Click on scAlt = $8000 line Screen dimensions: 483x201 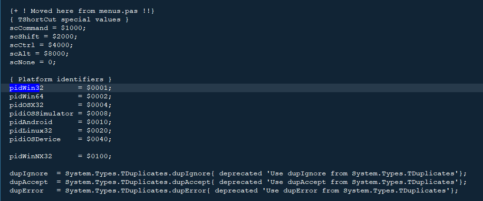coord(39,54)
